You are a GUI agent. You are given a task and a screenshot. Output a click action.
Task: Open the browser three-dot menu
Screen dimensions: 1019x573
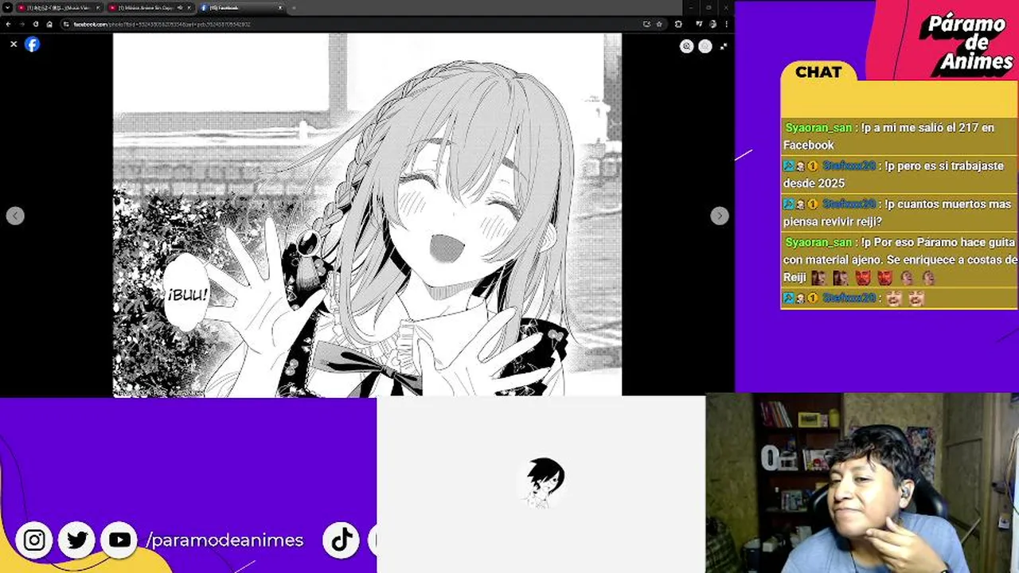pos(726,24)
